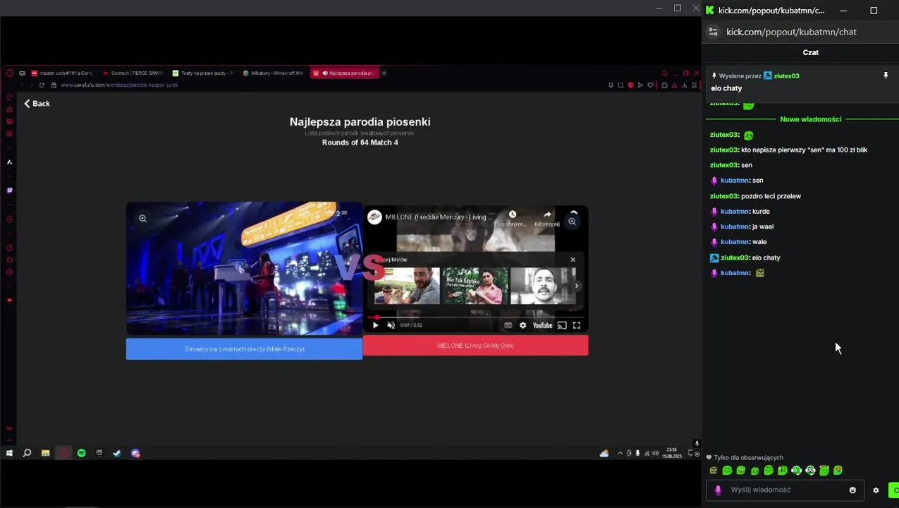Cast the YouTube video to a device
Viewport: 899px width, 508px height.
click(x=562, y=325)
